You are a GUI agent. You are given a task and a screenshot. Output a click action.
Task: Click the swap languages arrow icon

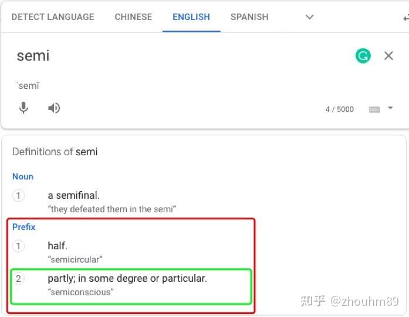(405, 18)
